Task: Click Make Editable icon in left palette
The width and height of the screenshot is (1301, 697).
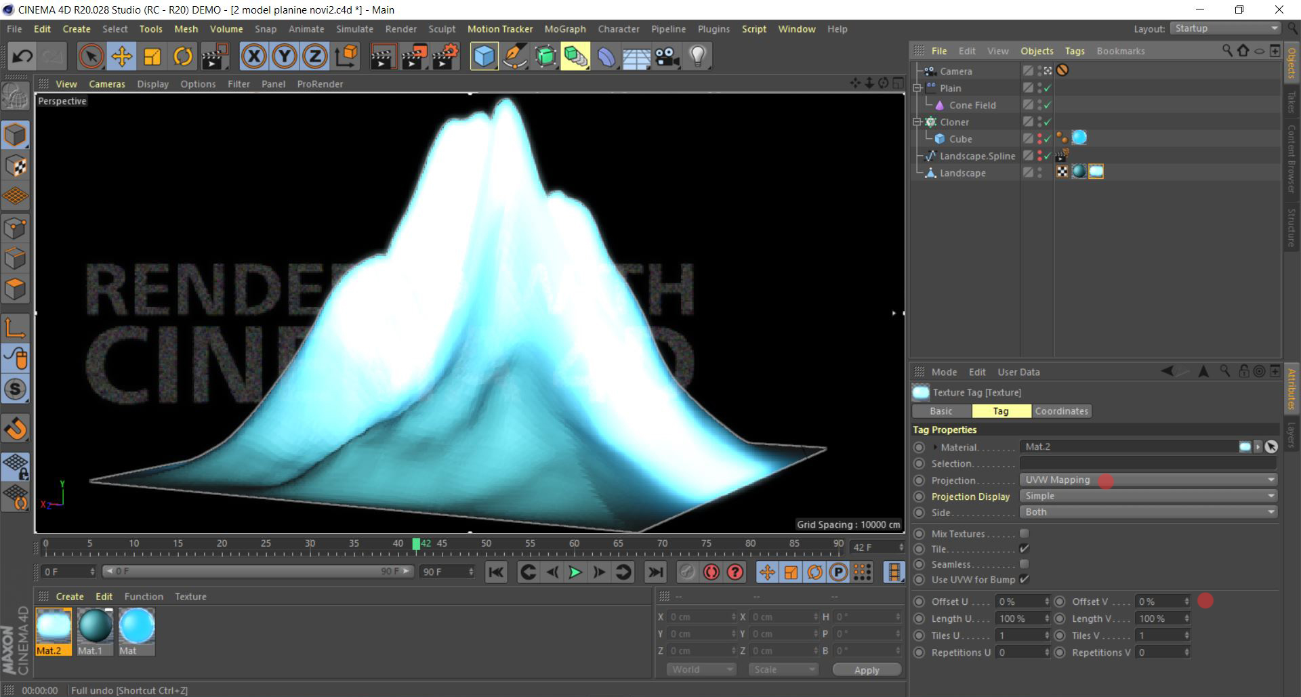Action: coord(15,98)
